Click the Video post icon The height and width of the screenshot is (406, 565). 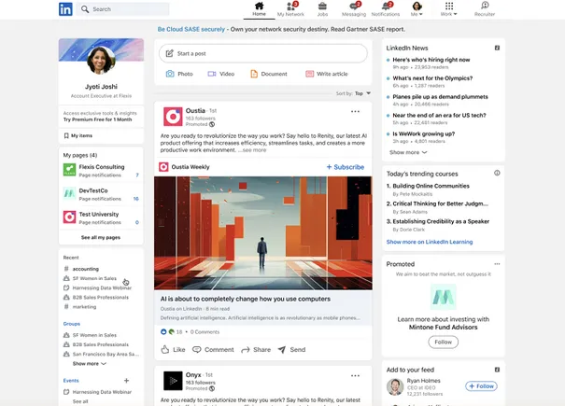click(x=220, y=74)
